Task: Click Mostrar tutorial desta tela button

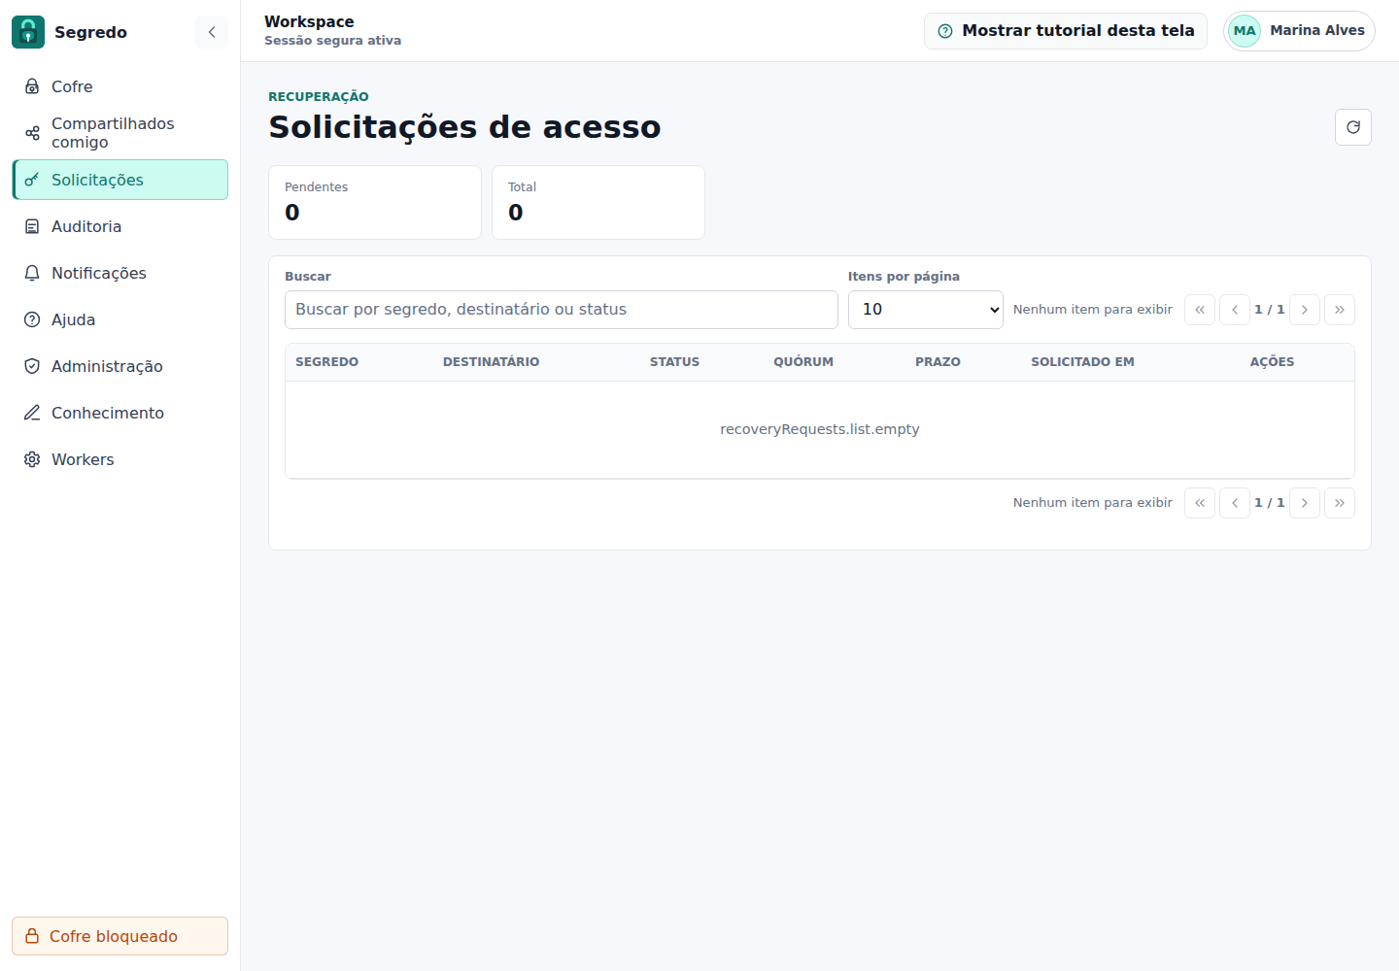Action: [1066, 31]
